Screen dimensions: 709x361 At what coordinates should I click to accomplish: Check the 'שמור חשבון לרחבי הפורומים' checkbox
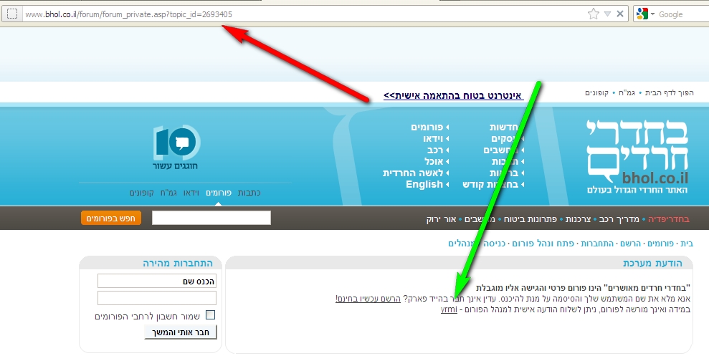click(210, 315)
